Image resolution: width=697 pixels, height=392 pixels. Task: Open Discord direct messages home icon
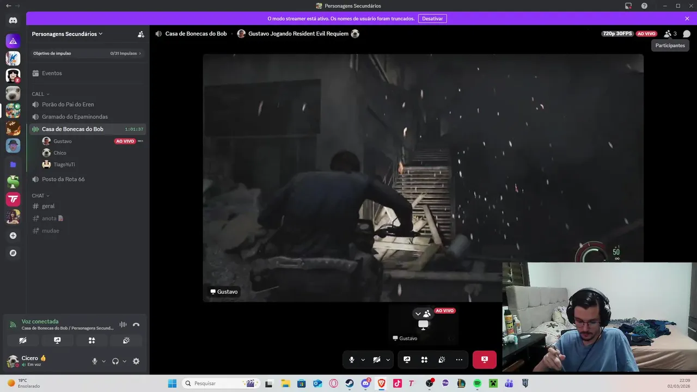click(x=13, y=20)
